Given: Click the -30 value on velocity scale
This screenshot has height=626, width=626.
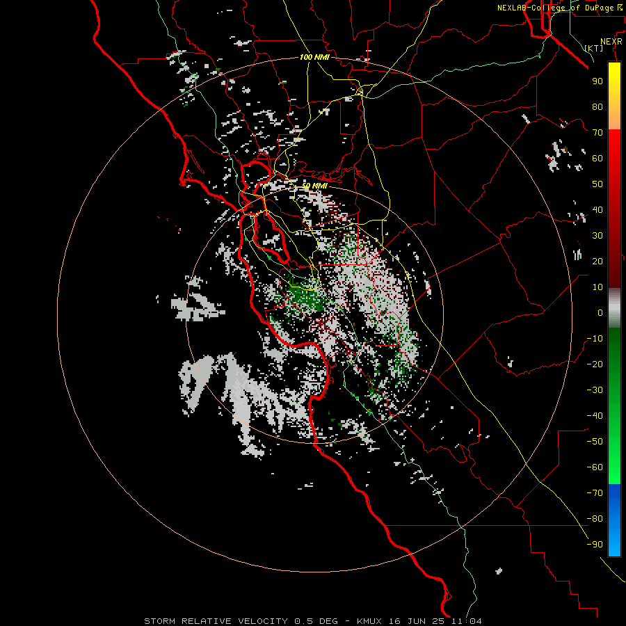Looking at the screenshot, I should [595, 390].
